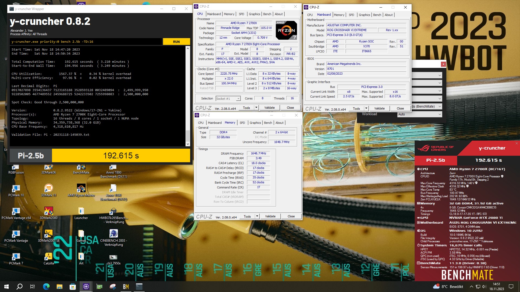520x292 pixels.
Task: Click Close button in the top-left CPU-Z window
Action: pyautogui.click(x=290, y=108)
